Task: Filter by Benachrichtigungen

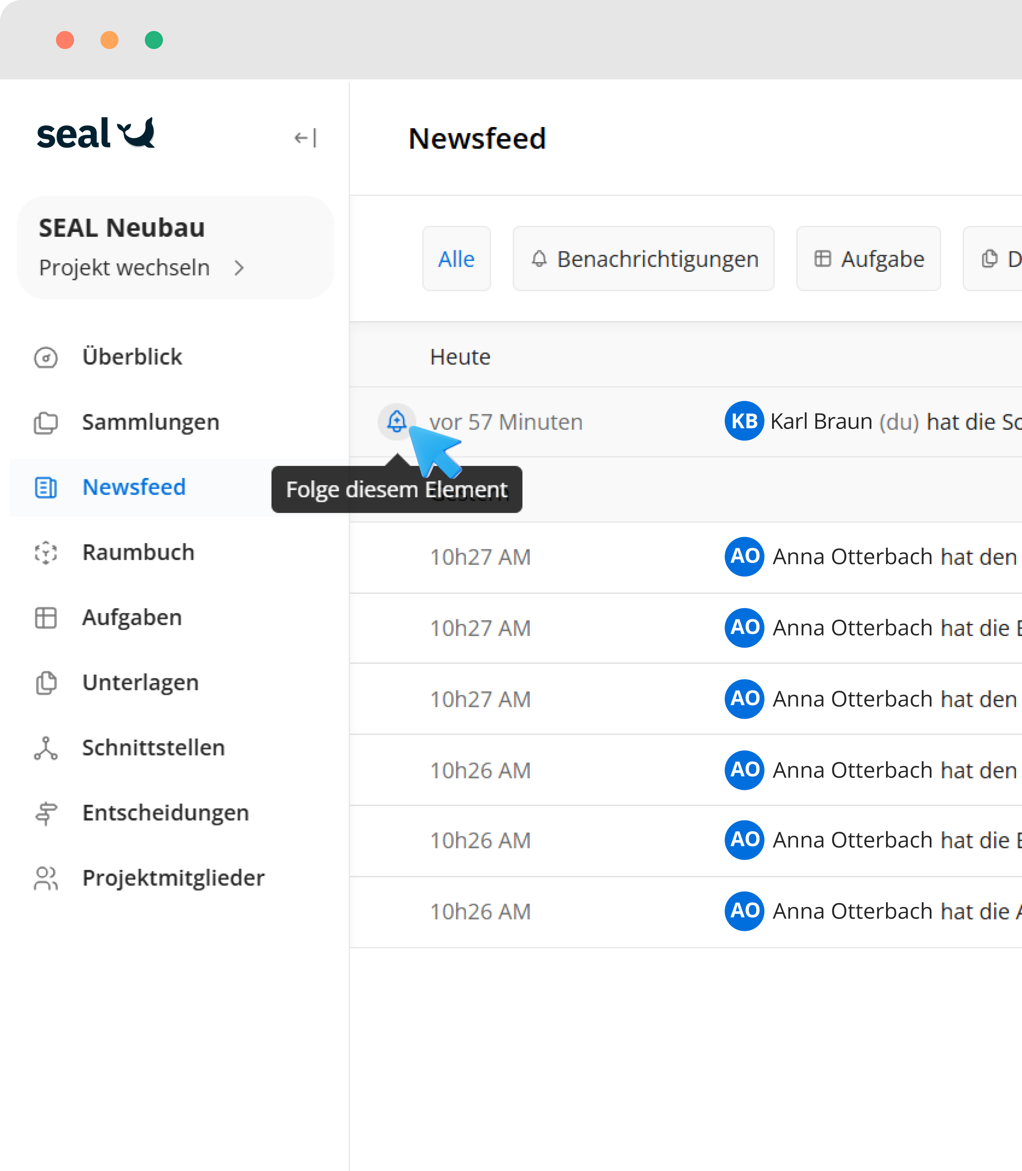Action: pyautogui.click(x=643, y=259)
